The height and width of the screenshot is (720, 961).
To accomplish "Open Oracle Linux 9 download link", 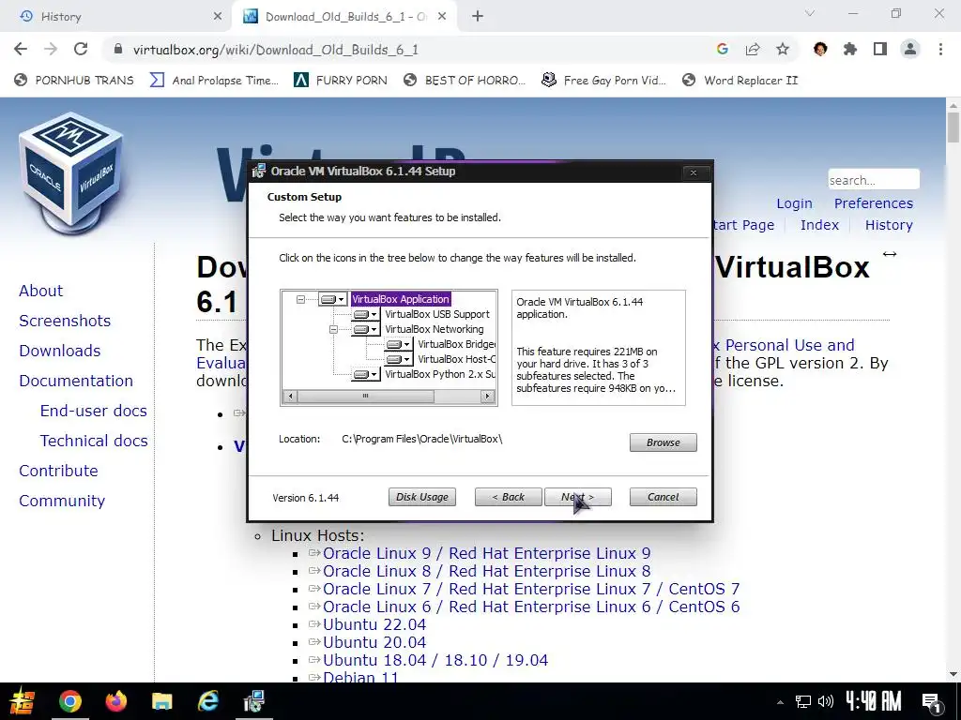I will (487, 553).
